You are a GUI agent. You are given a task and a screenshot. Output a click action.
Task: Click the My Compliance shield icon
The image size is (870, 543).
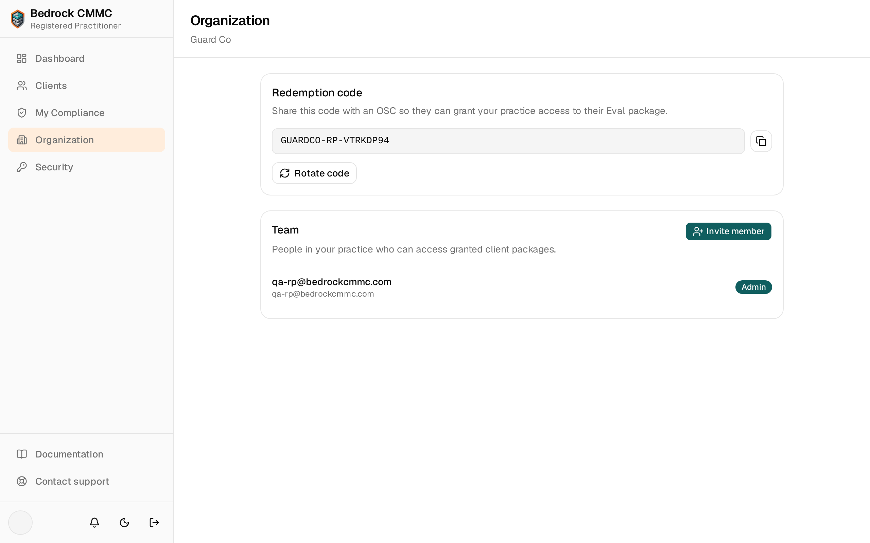[x=22, y=113]
